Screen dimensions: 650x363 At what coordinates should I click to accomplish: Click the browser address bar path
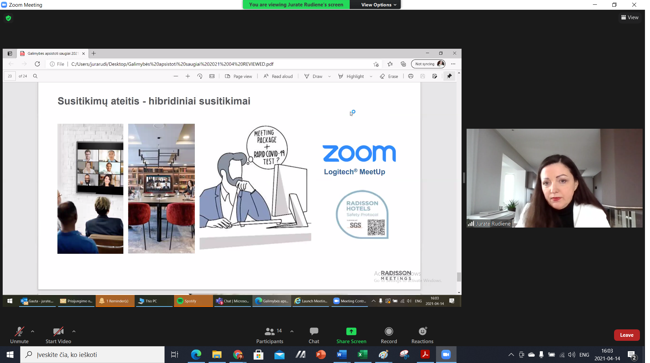pyautogui.click(x=172, y=64)
